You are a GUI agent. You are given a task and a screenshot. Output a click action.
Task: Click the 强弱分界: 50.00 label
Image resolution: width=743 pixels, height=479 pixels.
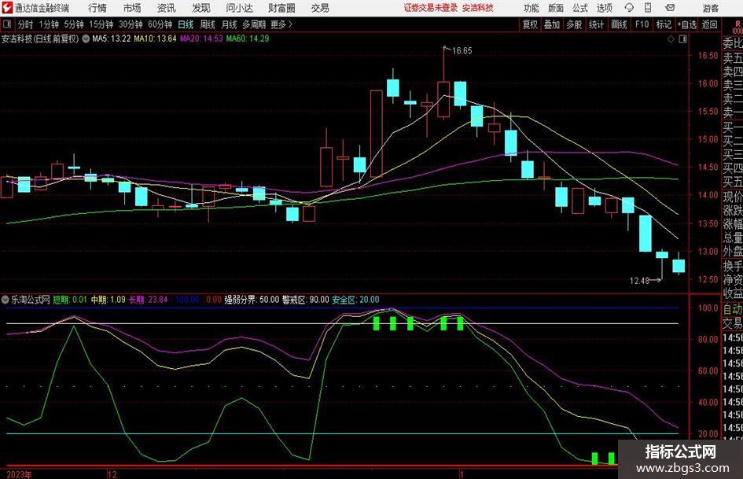coord(252,300)
